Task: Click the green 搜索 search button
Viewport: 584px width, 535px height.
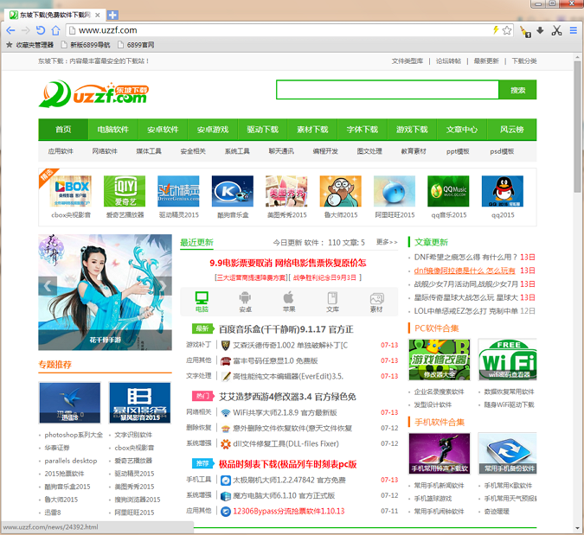Action: 517,90
